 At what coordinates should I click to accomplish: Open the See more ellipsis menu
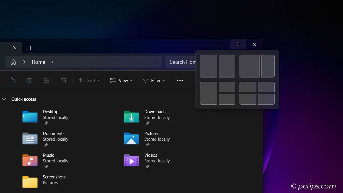pyautogui.click(x=180, y=80)
